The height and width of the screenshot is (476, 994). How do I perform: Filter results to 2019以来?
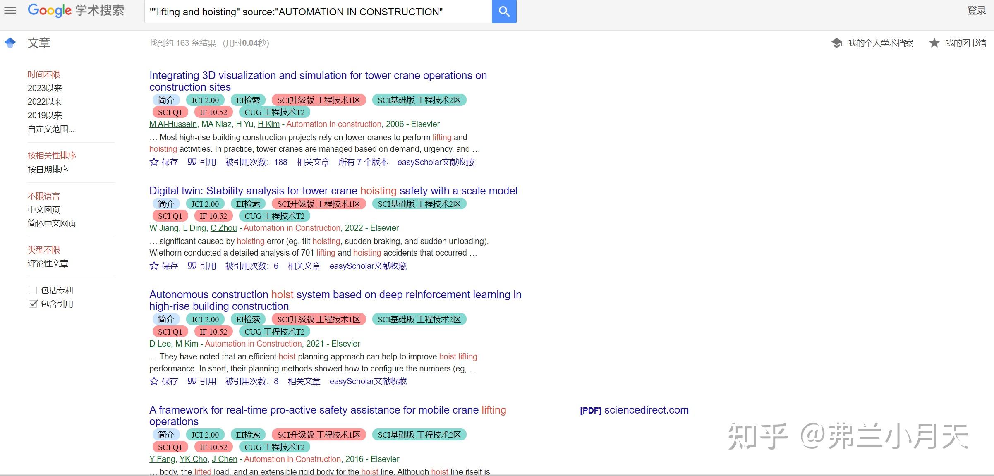(45, 115)
